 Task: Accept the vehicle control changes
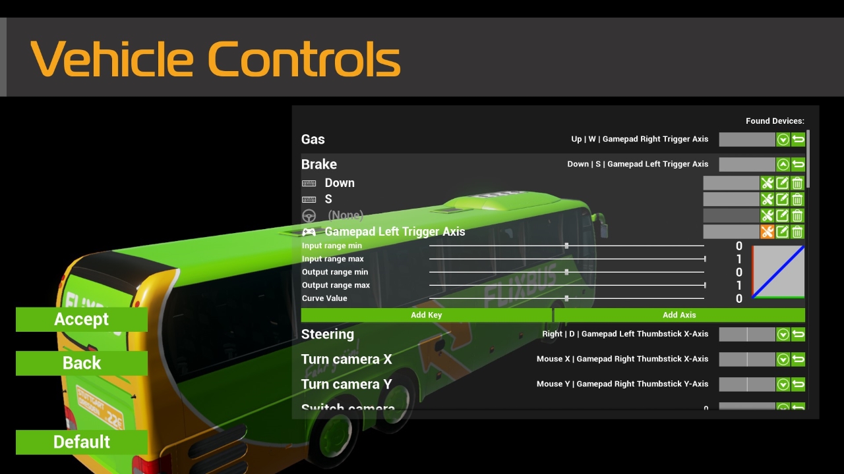click(82, 319)
